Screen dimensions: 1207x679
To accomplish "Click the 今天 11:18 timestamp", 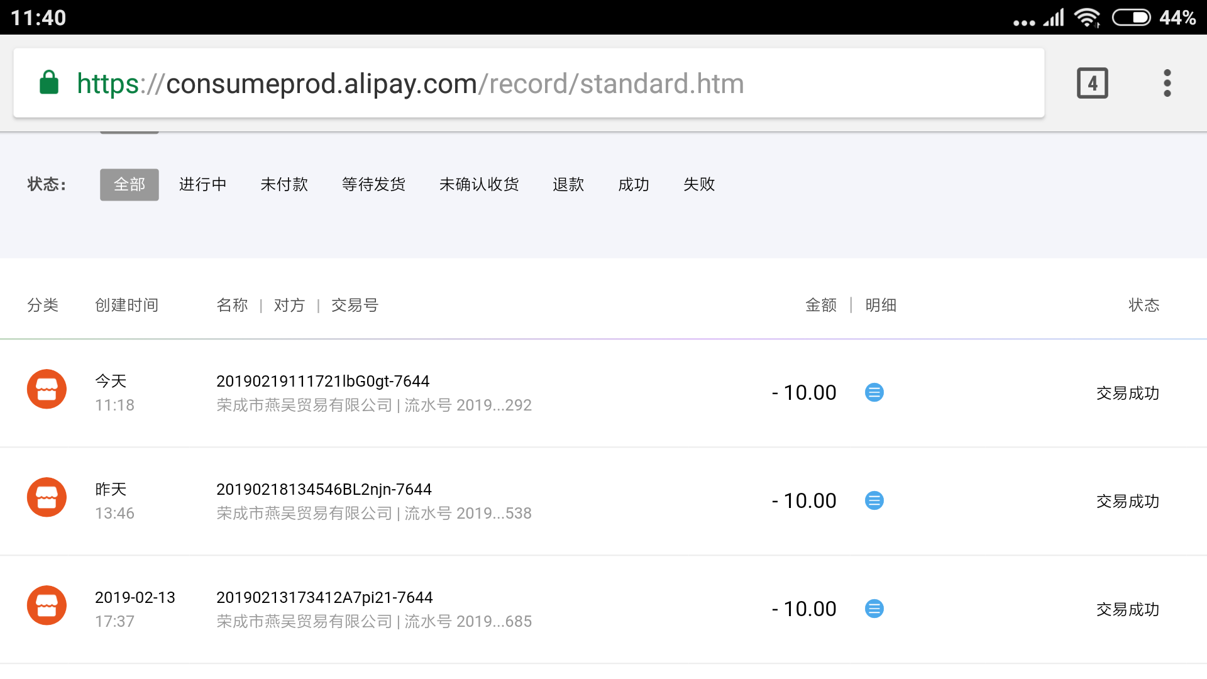I will [114, 393].
